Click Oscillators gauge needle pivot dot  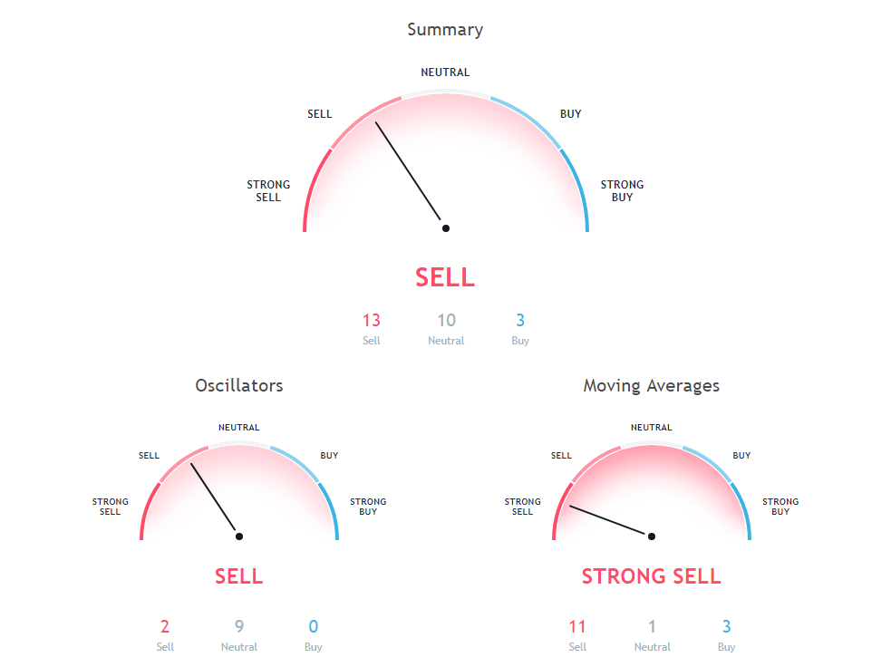tap(239, 536)
